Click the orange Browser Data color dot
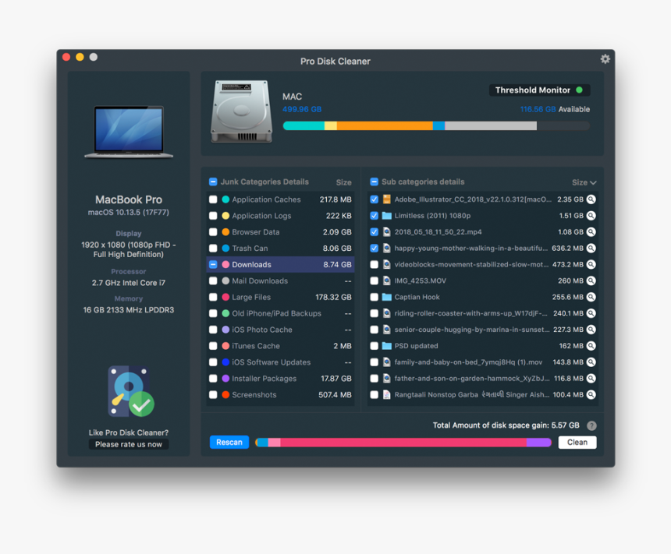 coord(225,231)
